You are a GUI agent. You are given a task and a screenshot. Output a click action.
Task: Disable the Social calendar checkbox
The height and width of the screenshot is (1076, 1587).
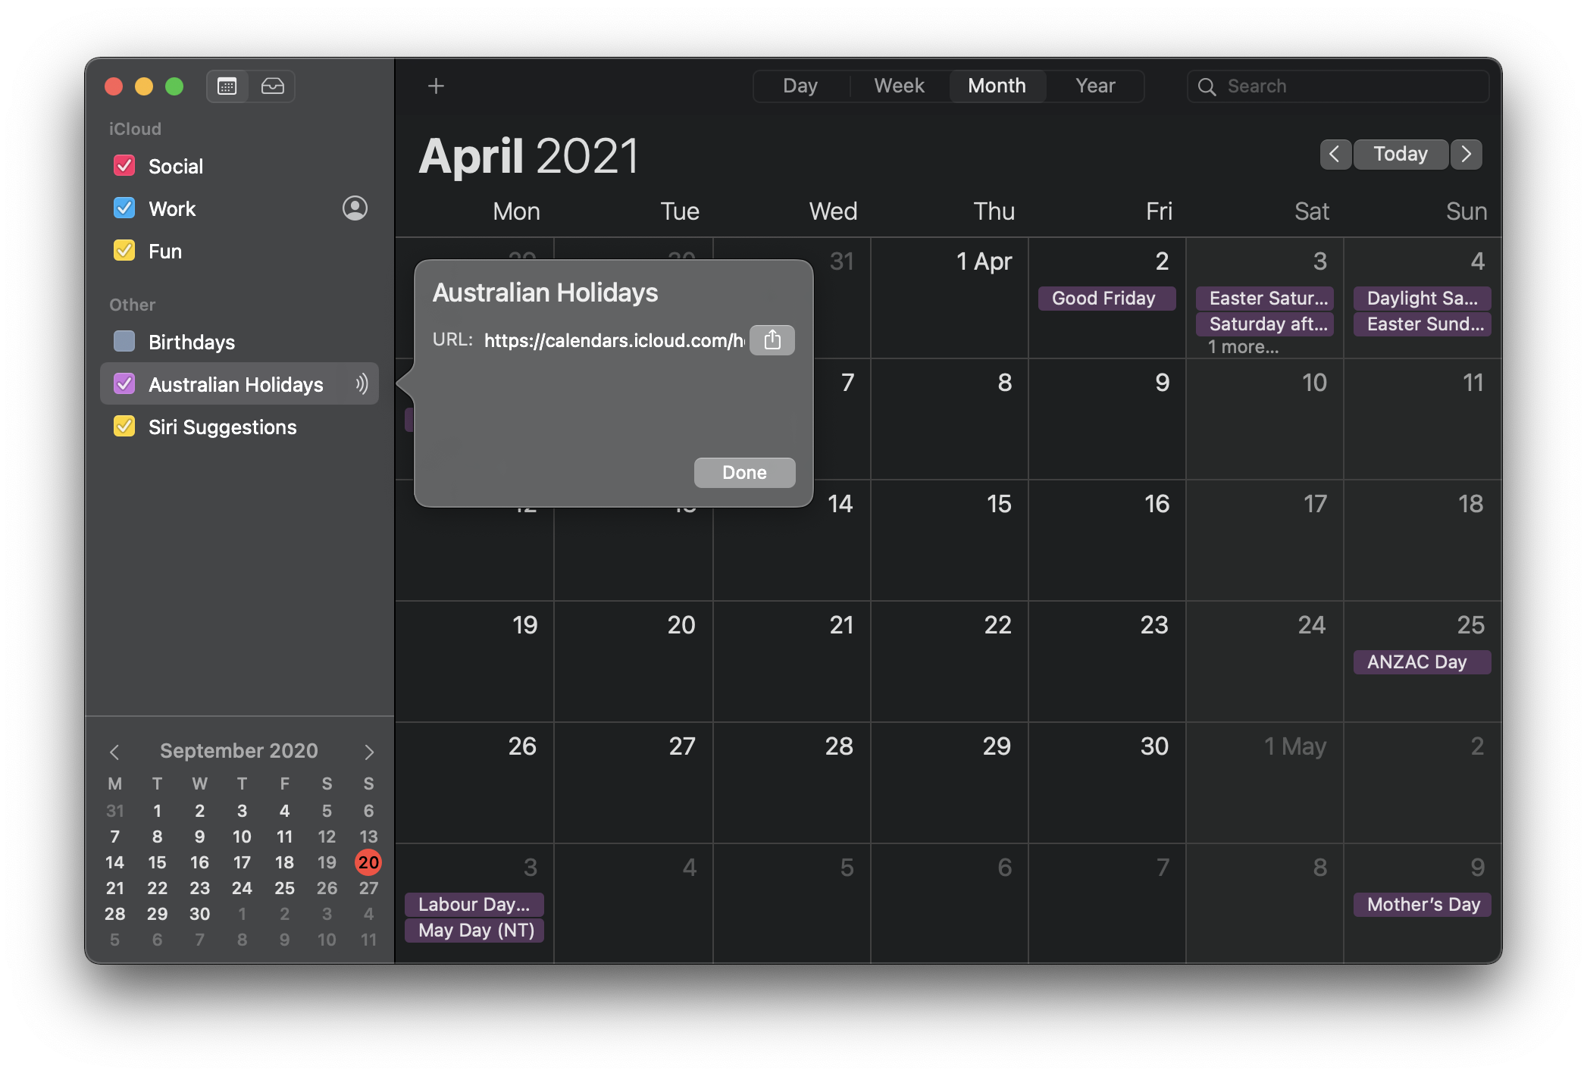click(125, 165)
